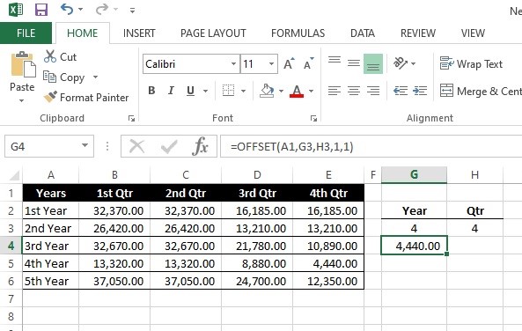The image size is (522, 331).
Task: Expand the font color palette arrow
Action: click(311, 91)
